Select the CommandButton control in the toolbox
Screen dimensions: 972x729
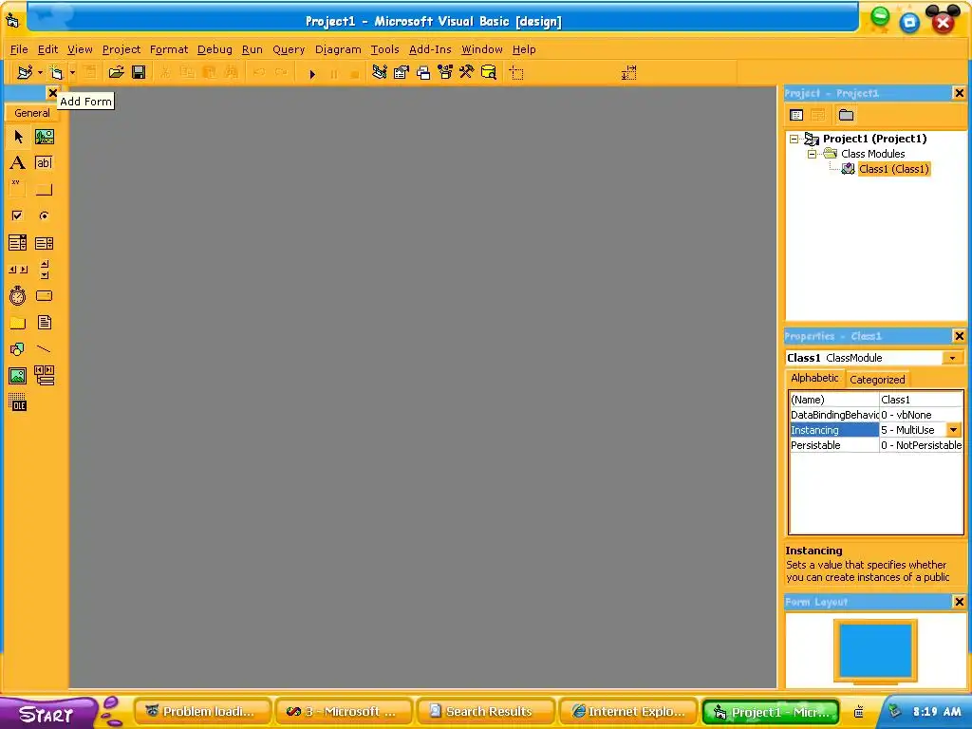coord(44,189)
